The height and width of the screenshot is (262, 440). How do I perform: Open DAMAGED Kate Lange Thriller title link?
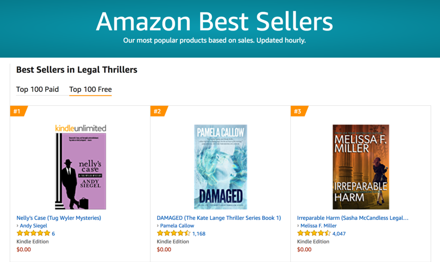click(219, 218)
